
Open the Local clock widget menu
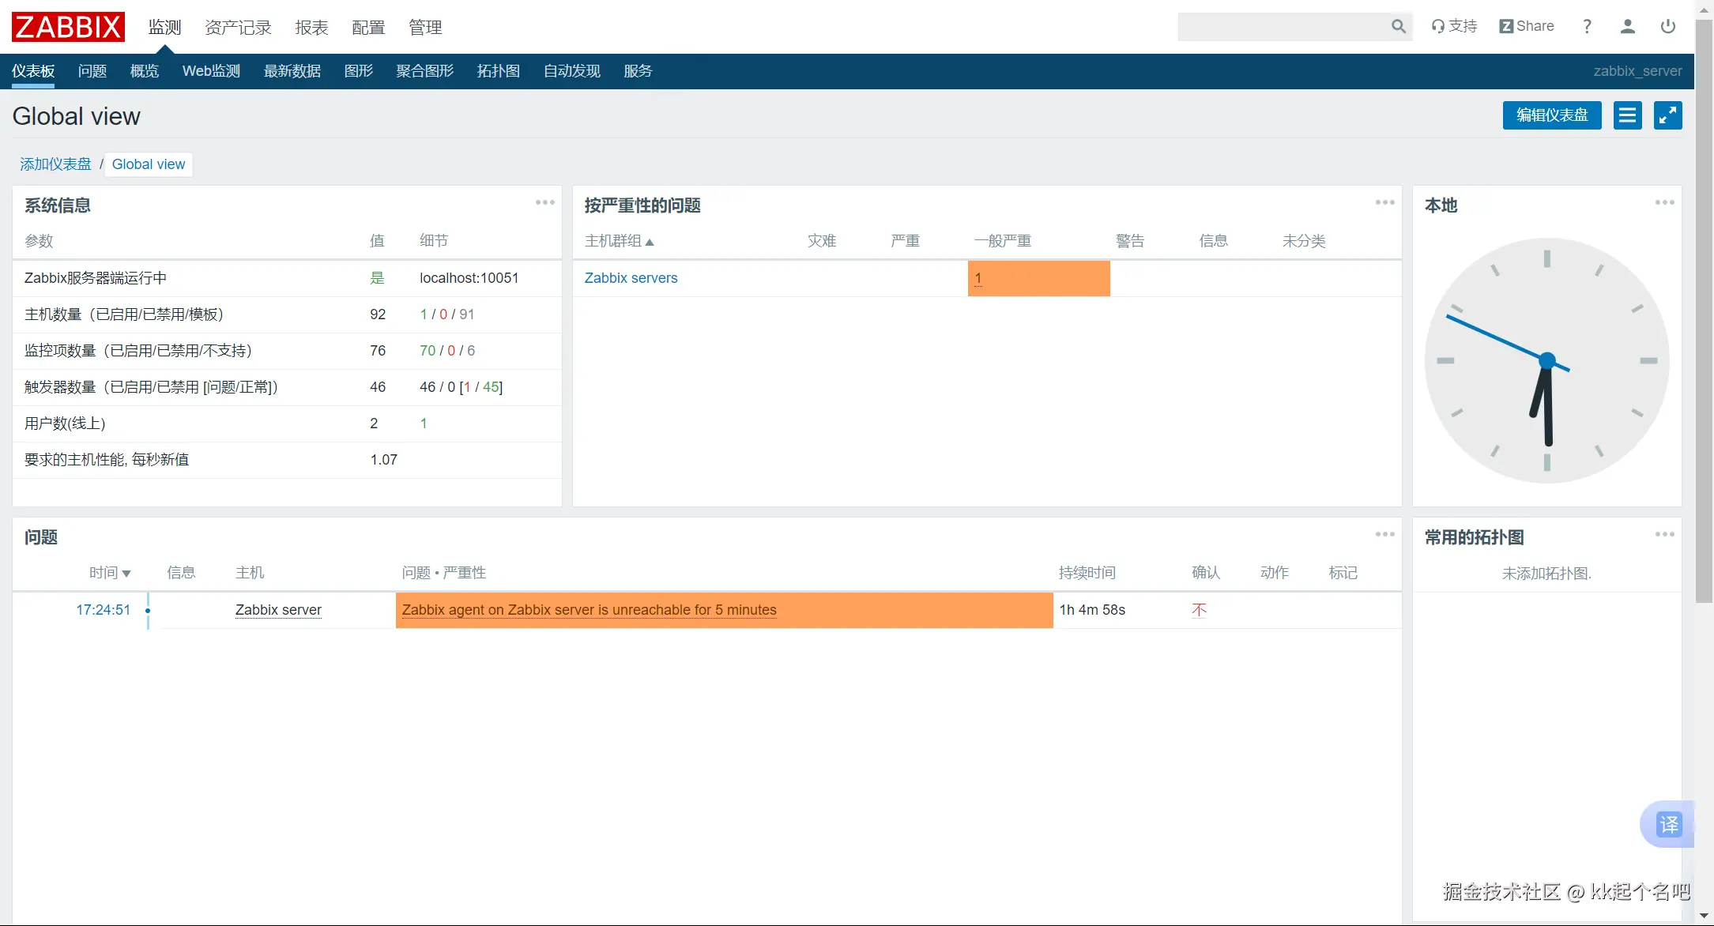pyautogui.click(x=1664, y=203)
